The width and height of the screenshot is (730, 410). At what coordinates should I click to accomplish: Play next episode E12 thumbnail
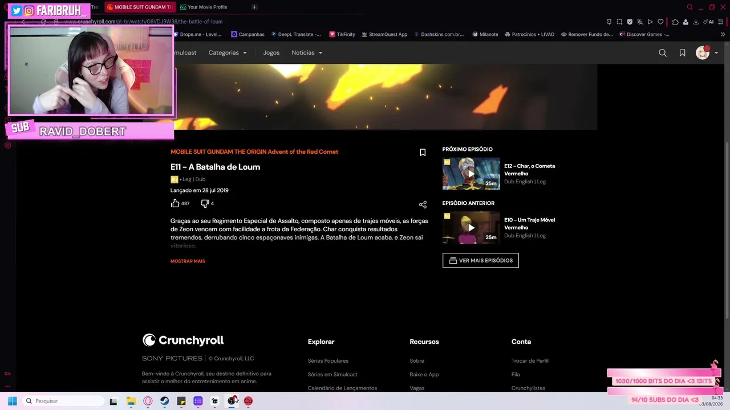471,174
